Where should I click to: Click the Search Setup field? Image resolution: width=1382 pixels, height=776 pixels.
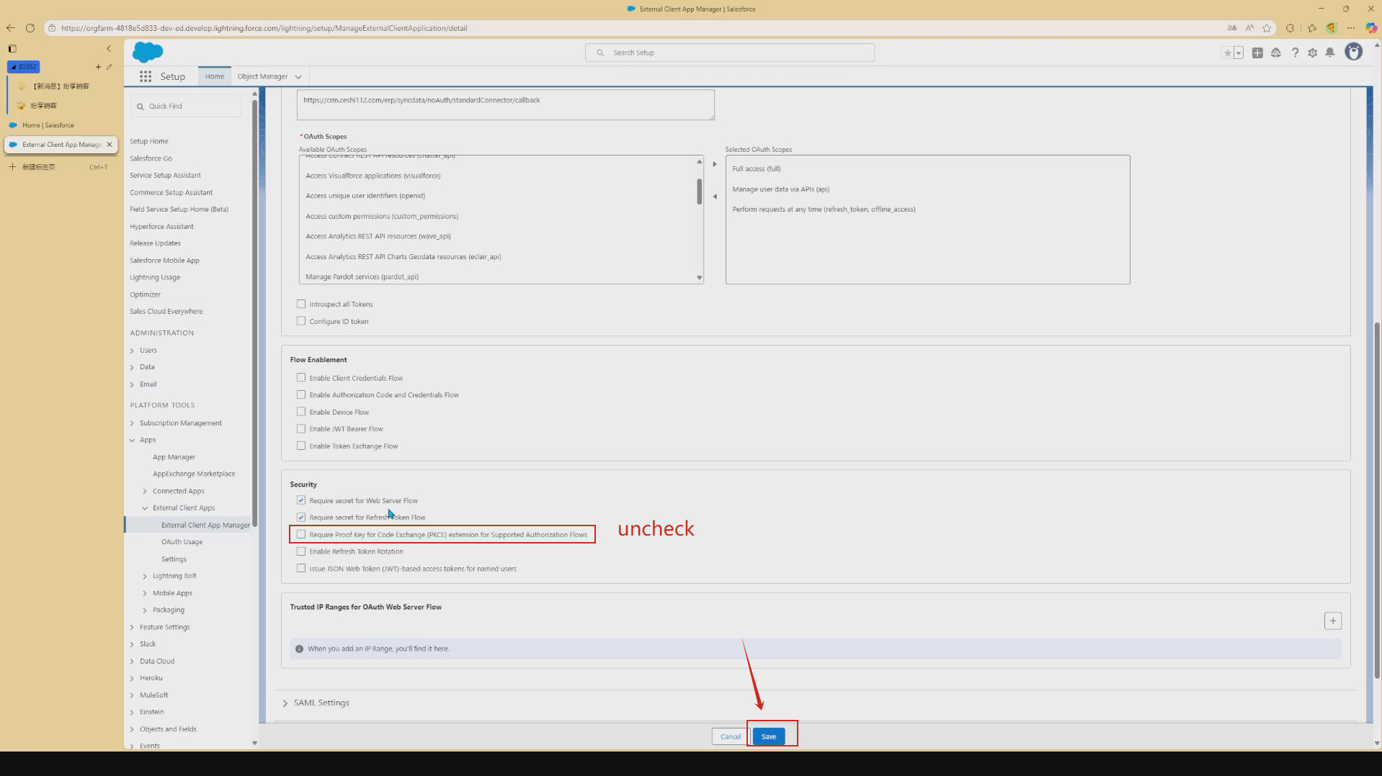(730, 53)
